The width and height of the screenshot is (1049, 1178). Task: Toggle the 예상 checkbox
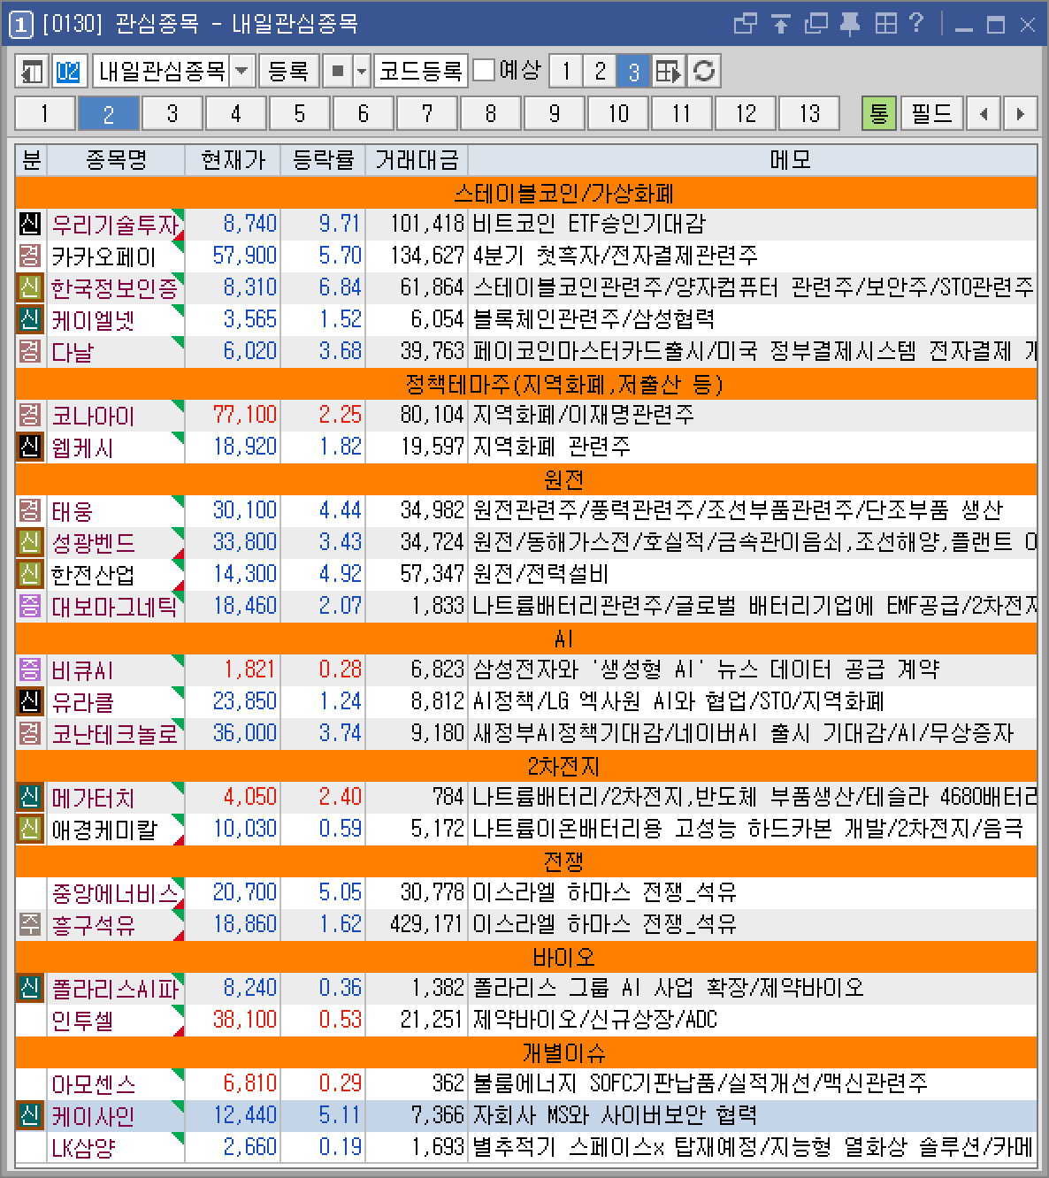tap(484, 70)
